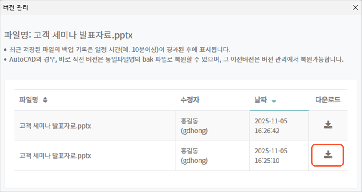Click the 날짜 column header label
This screenshot has height=192, width=362.
(261, 100)
